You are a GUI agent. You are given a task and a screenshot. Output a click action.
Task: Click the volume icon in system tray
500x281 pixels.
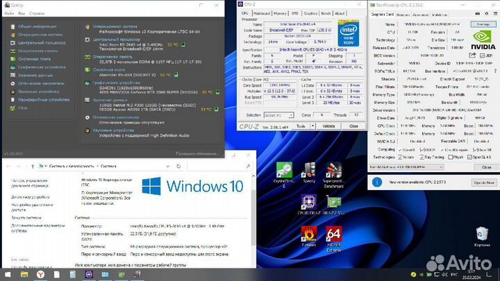pyautogui.click(x=445, y=275)
